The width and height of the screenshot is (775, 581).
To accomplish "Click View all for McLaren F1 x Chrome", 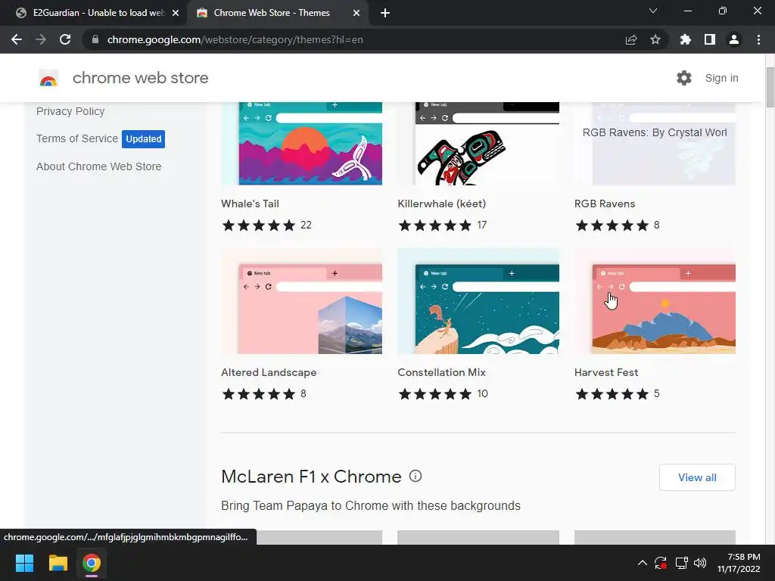I will tap(697, 477).
